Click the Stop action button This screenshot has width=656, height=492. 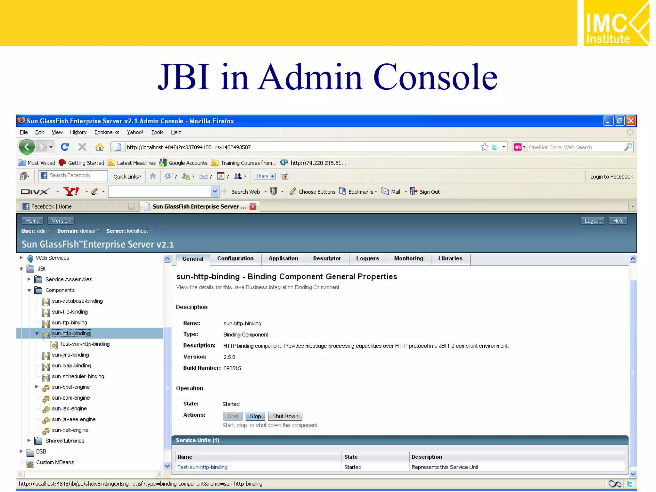tap(255, 416)
